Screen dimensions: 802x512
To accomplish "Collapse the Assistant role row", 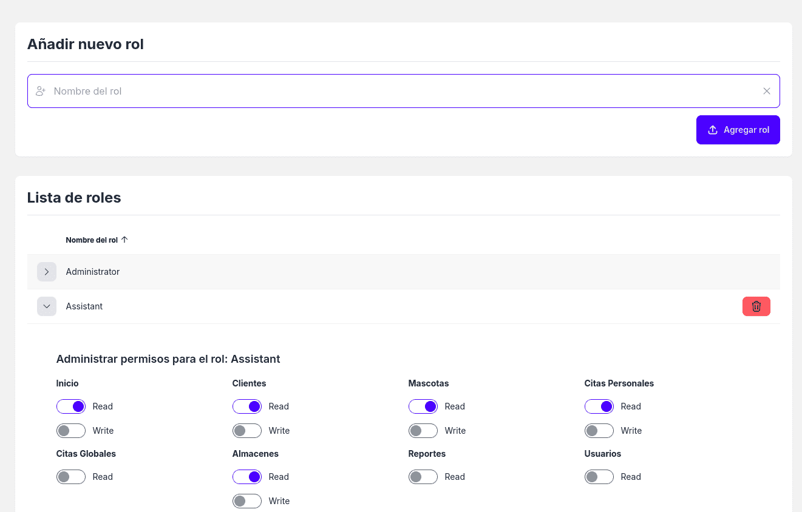I will pos(47,306).
